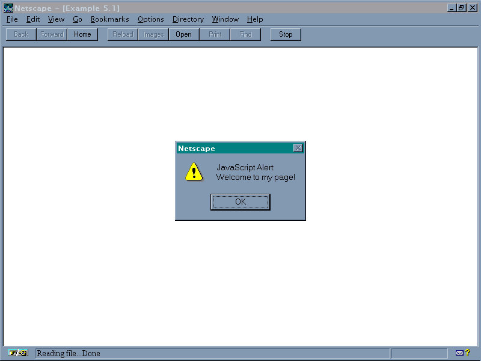The height and width of the screenshot is (361, 481).
Task: Click the Find toolbar button
Action: coord(245,34)
